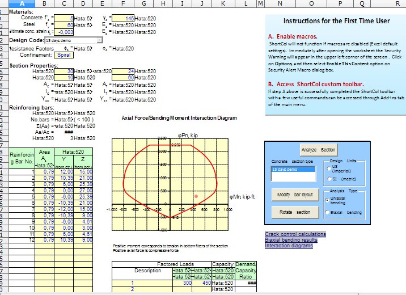Open the Biaxial bending results link

click(291, 240)
